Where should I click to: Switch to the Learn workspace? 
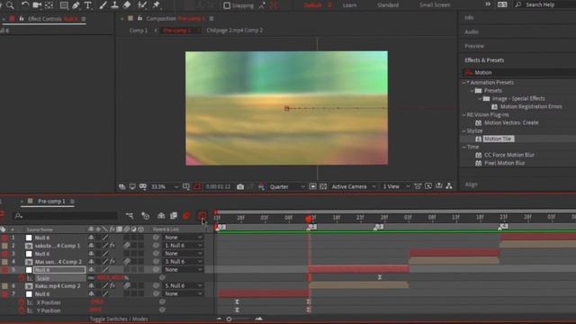(349, 5)
